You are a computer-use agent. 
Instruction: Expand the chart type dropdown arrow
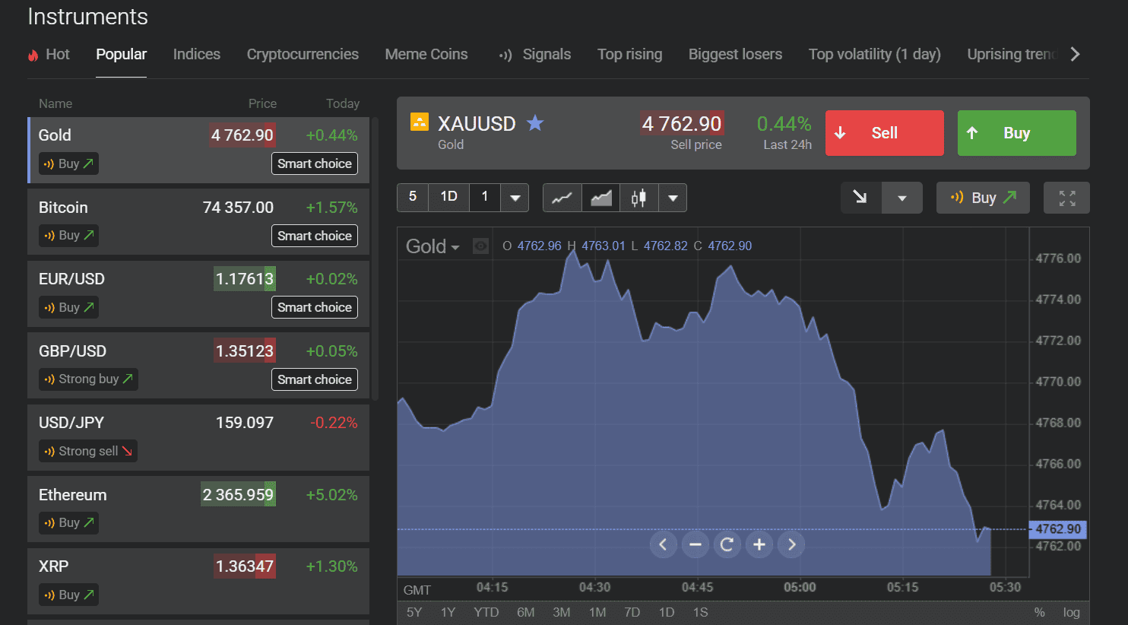click(672, 198)
